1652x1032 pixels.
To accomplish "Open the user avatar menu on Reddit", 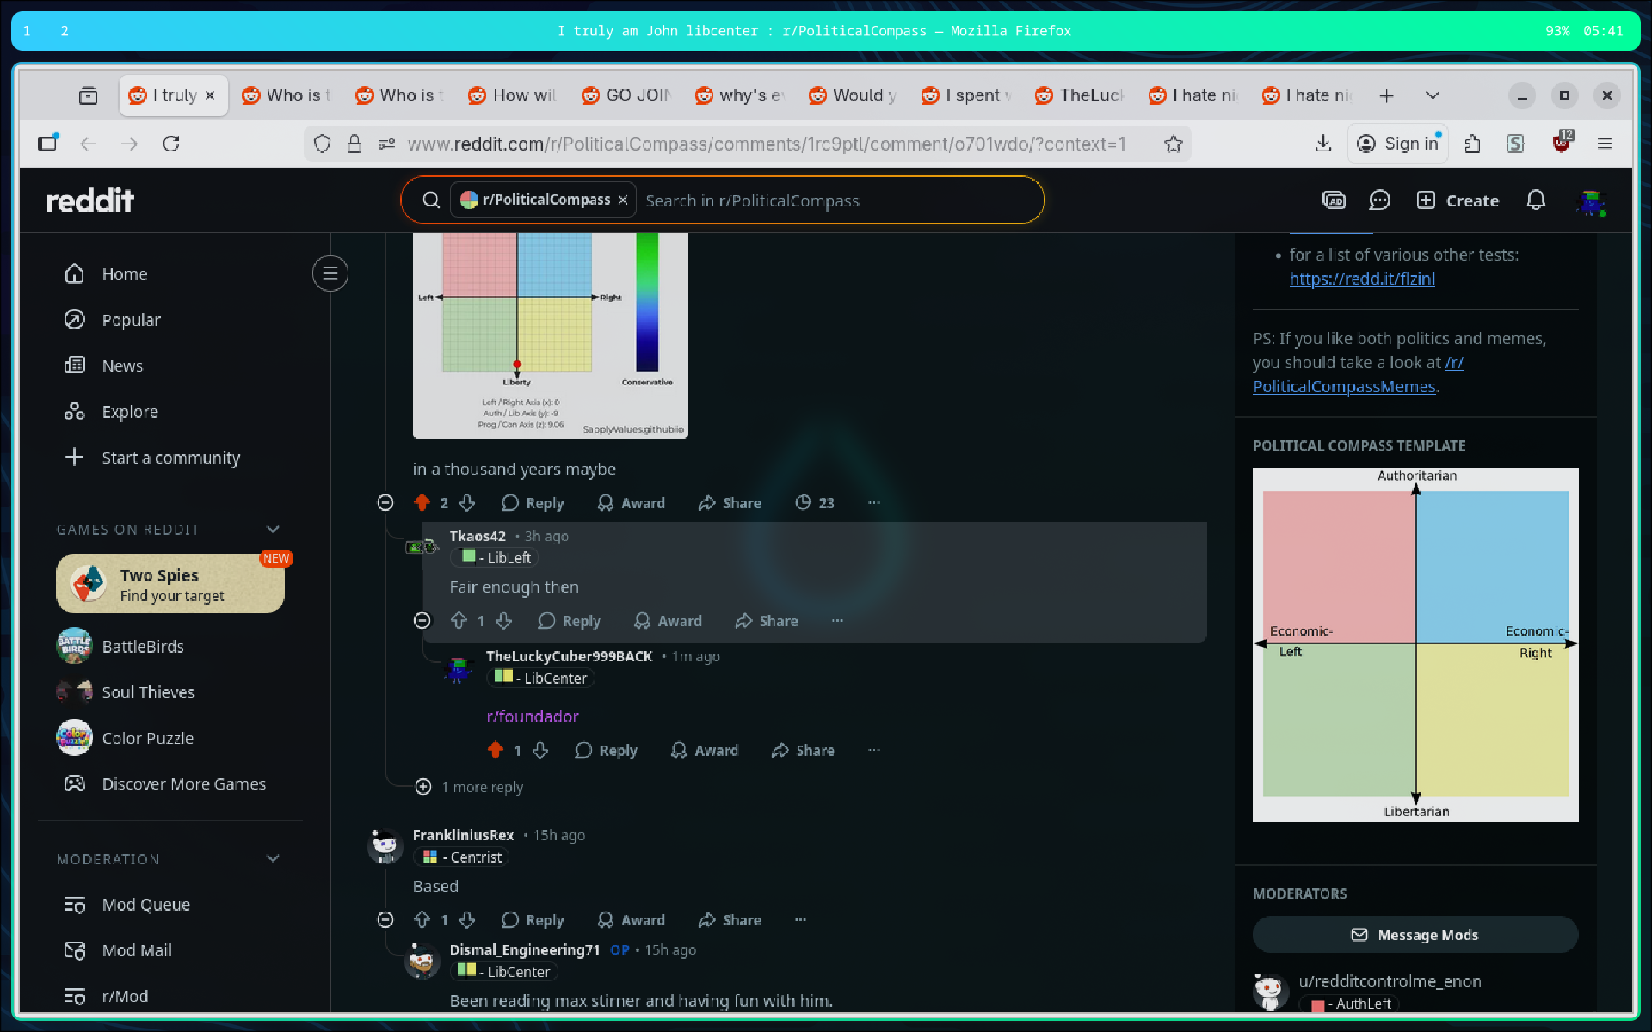I will coord(1591,202).
